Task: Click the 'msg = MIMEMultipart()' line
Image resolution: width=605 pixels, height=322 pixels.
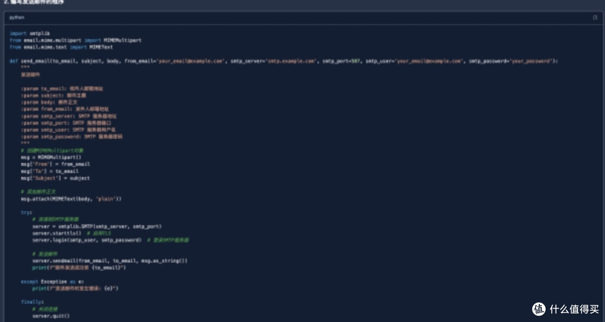Action: click(x=52, y=157)
